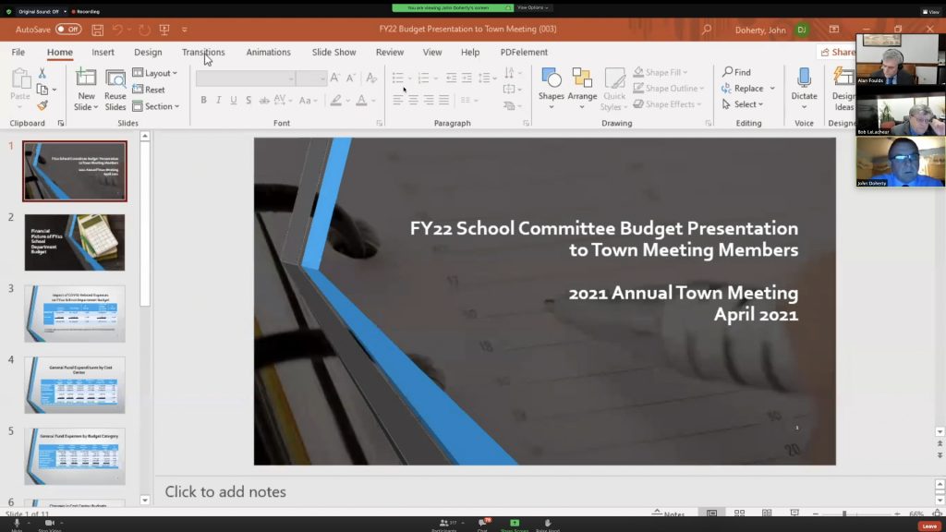The image size is (946, 532).
Task: Undo the last action
Action: point(117,30)
